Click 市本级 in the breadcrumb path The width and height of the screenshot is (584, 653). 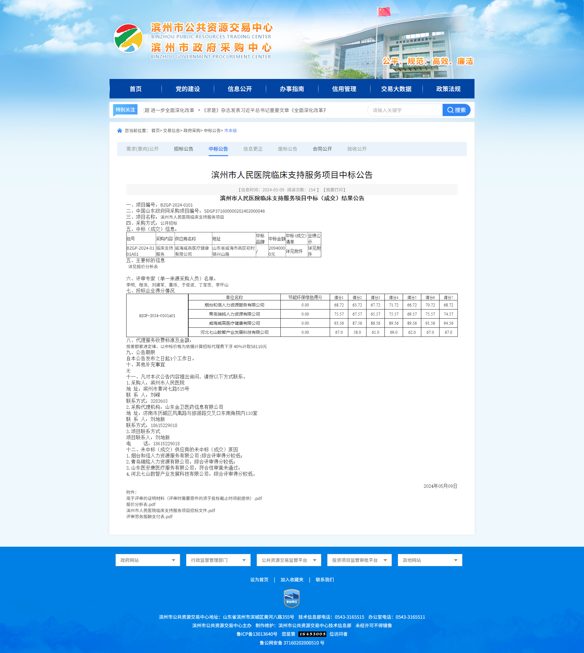point(230,130)
